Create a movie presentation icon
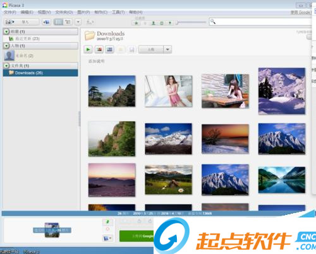Image resolution: width=316 pixels, height=254 pixels. 109,50
